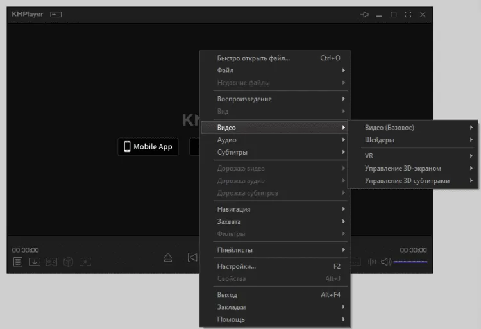481x329 pixels.
Task: Click the Ctrl+O shortcut text
Action: coord(330,58)
